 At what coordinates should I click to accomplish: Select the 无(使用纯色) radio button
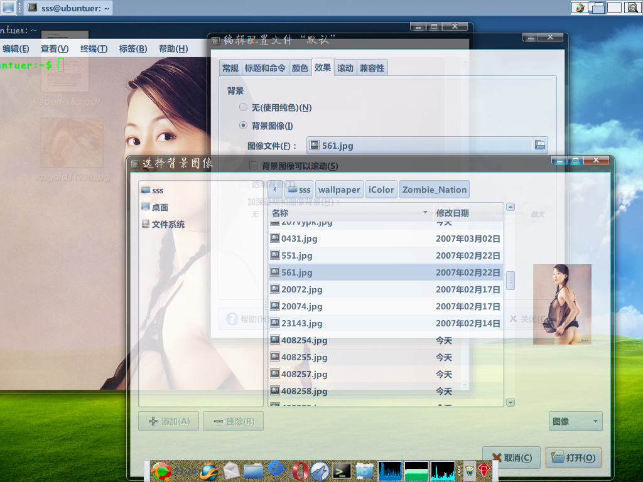(x=243, y=107)
